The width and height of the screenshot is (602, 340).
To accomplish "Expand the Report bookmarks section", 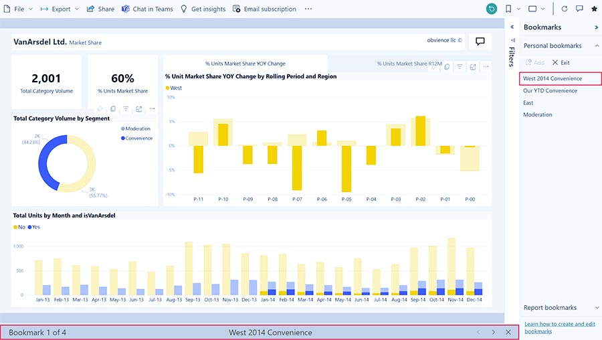I will click(596, 308).
